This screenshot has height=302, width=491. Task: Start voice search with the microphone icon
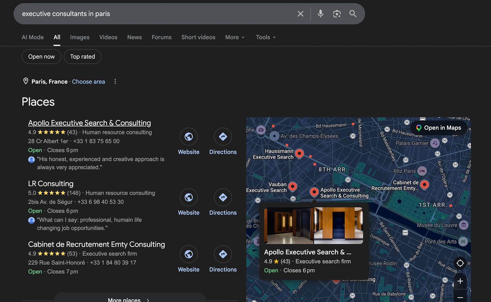coord(320,14)
